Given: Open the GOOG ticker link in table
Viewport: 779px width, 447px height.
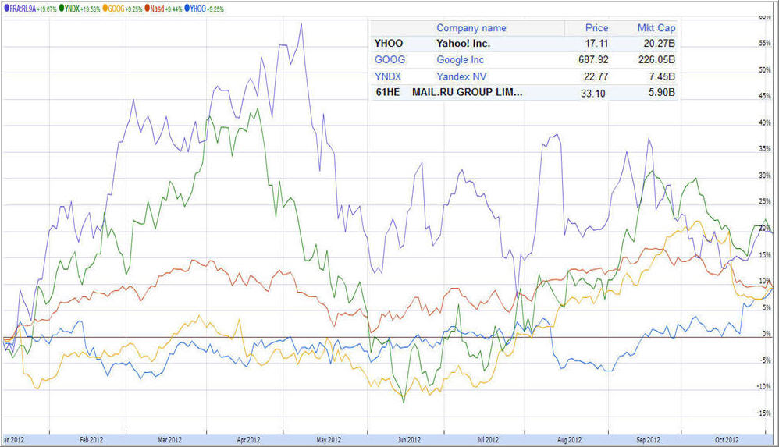Looking at the screenshot, I should pyautogui.click(x=390, y=59).
